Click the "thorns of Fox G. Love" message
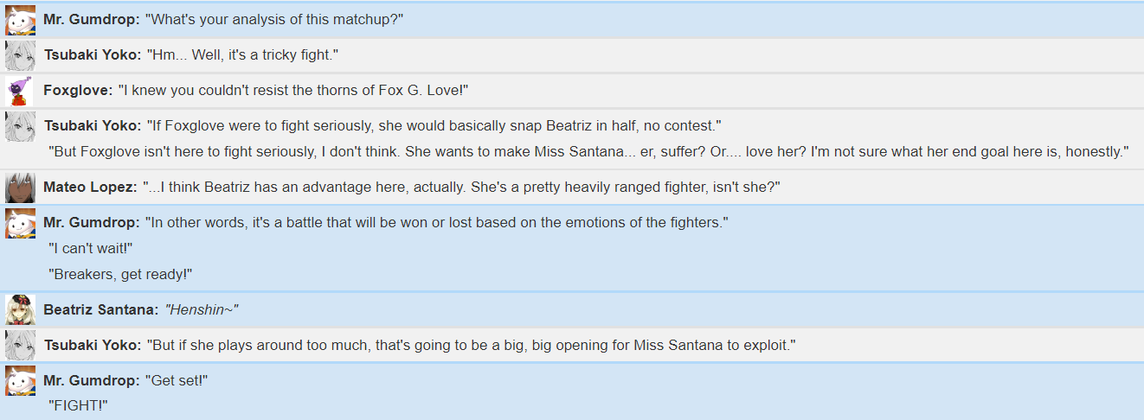Viewport: 1144px width, 420px height. click(x=293, y=91)
